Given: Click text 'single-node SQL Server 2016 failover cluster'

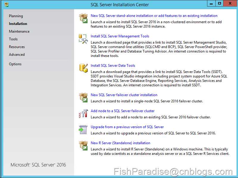Looking at the screenshot, I should (168, 101).
